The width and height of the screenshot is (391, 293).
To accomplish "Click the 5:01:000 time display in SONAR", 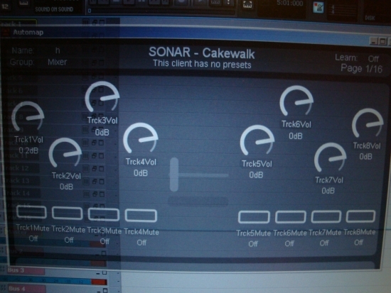I will 290,4.
